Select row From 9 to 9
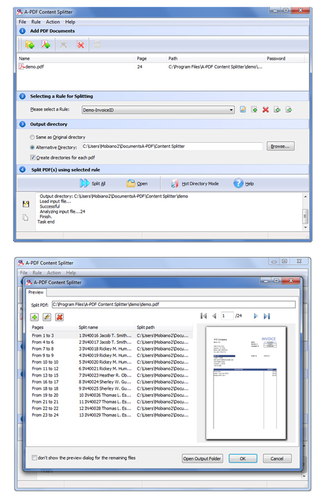Screen dimensions: 324x496 [111, 355]
